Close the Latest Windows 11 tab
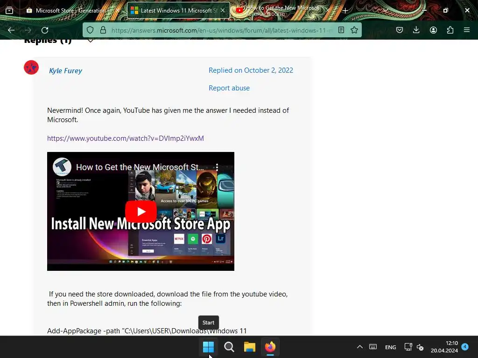The image size is (478, 358). [223, 10]
